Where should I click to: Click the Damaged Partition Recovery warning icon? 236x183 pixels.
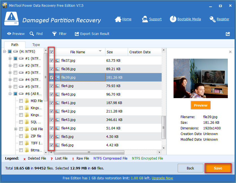click(x=11, y=19)
